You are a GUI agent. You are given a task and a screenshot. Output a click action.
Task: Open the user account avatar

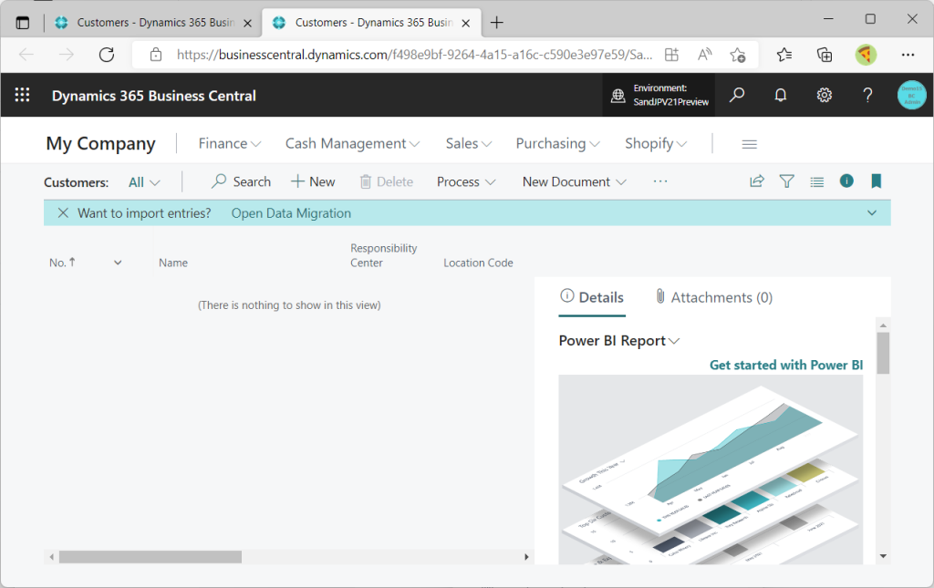[x=911, y=95]
